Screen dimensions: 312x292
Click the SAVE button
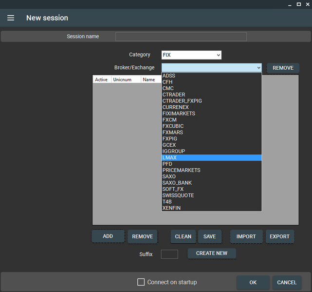point(209,236)
